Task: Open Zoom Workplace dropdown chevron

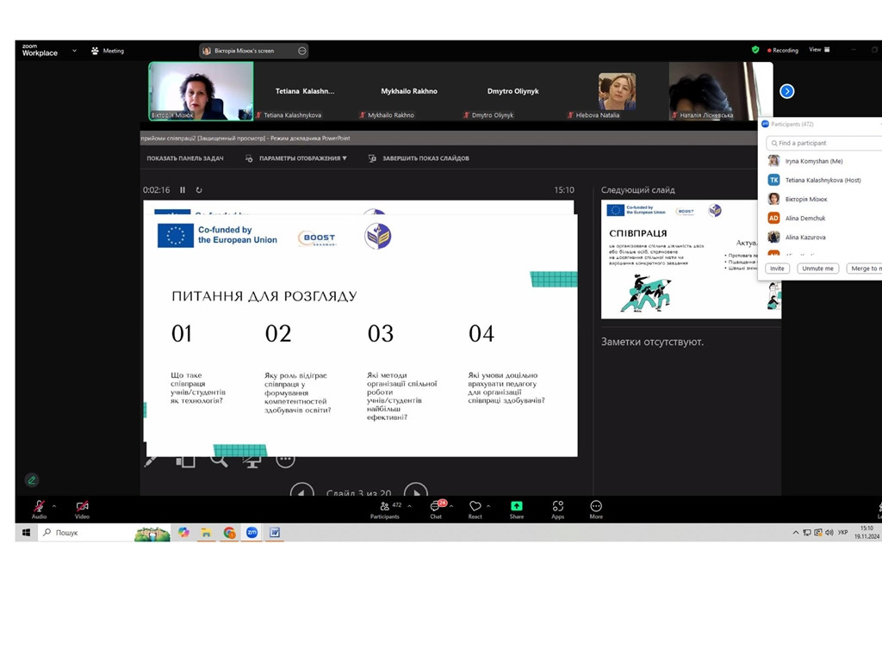Action: coord(74,51)
